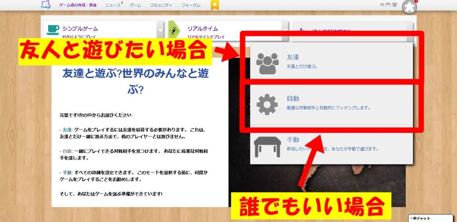
Task: Click the table icon for 手動 mode
Action: coord(267,146)
